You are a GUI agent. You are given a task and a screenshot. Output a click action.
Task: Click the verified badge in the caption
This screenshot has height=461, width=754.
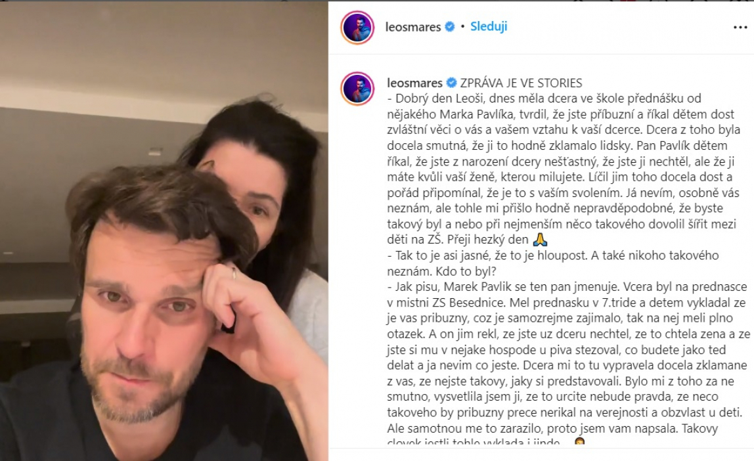(451, 83)
